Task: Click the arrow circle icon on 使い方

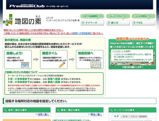Action: coord(109,23)
